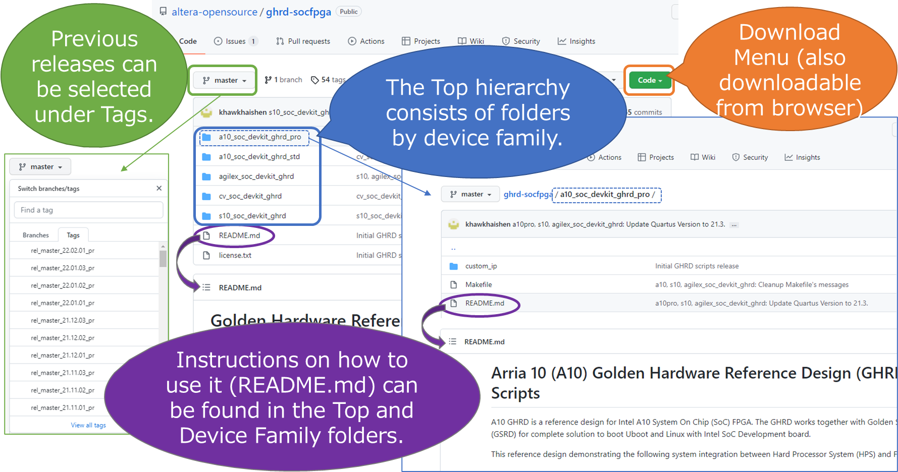Close the Switch branches/tags popup
This screenshot has width=898, height=472.
click(159, 188)
